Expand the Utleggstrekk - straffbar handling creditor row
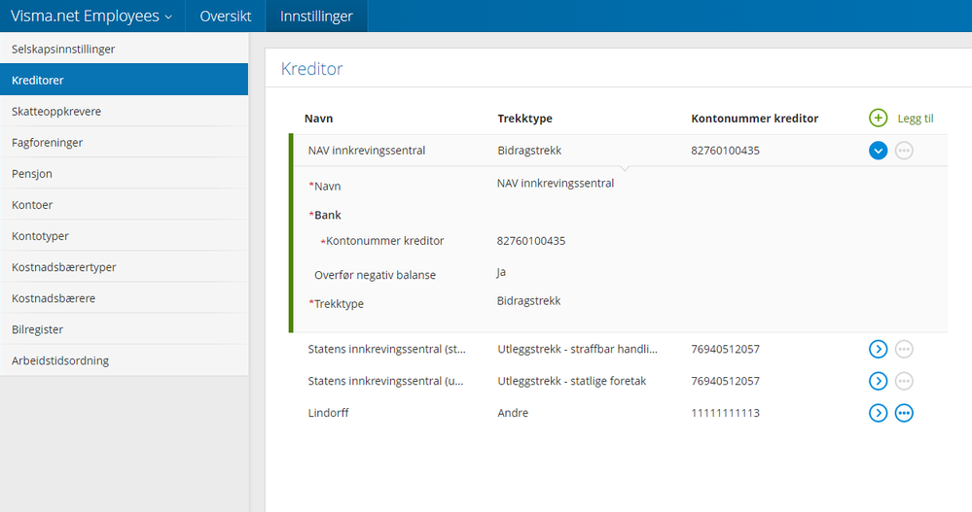The width and height of the screenshot is (972, 512). coord(878,349)
